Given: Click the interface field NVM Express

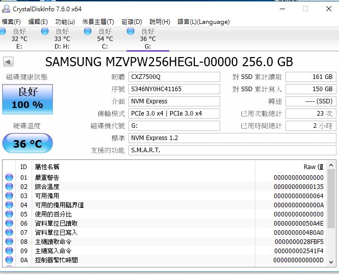Looking at the screenshot, I should click(174, 101).
